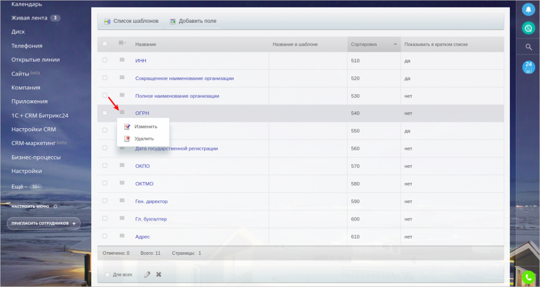Image resolution: width=540 pixels, height=287 pixels.
Task: Open the Полное наименование организации link
Action: [x=177, y=96]
